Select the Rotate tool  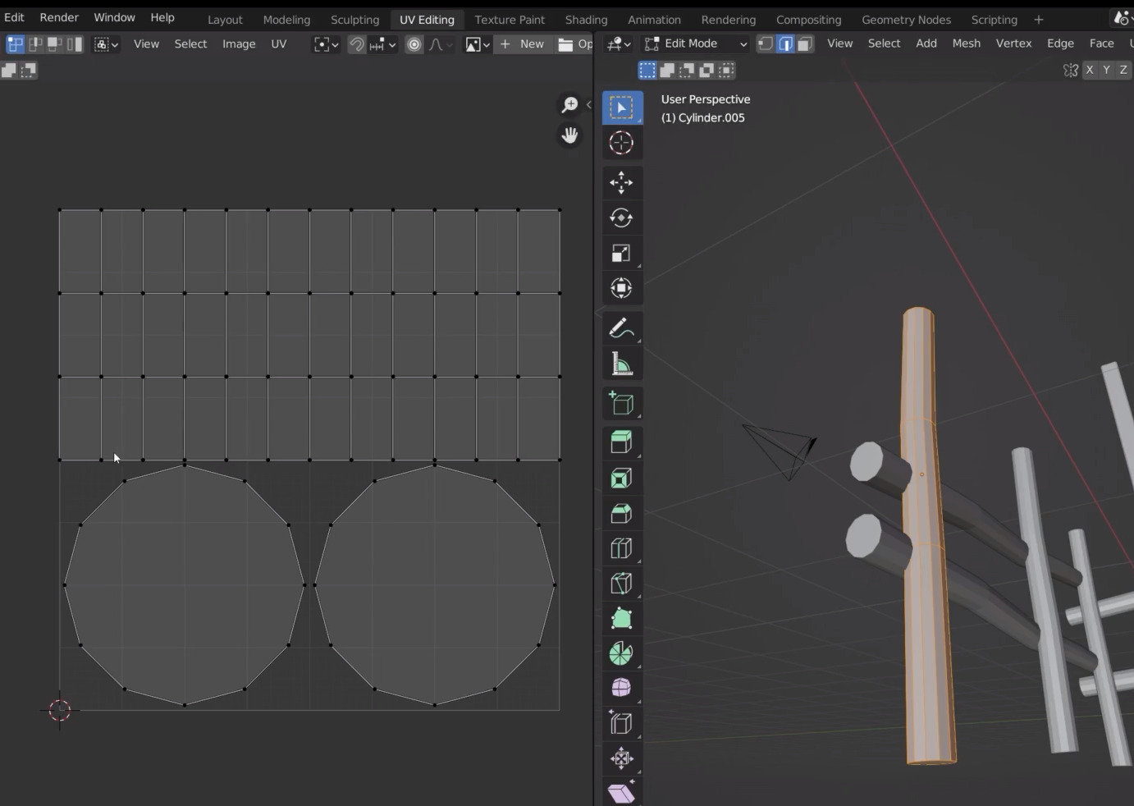coord(621,218)
